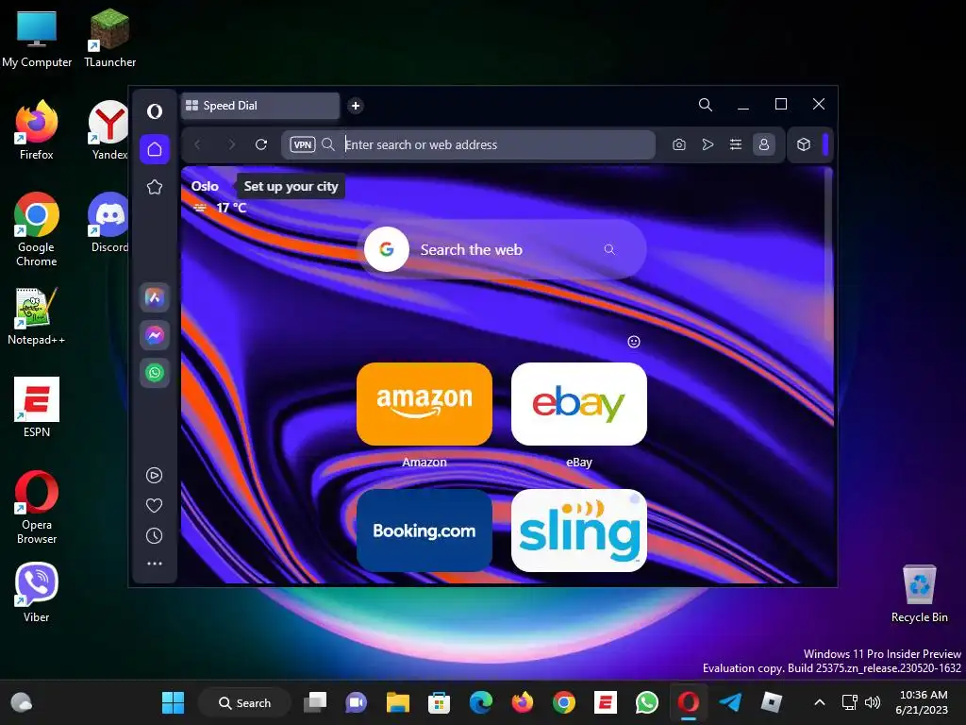The image size is (966, 725).
Task: Open Bookmarks star icon in Opera sidebar
Action: (155, 187)
